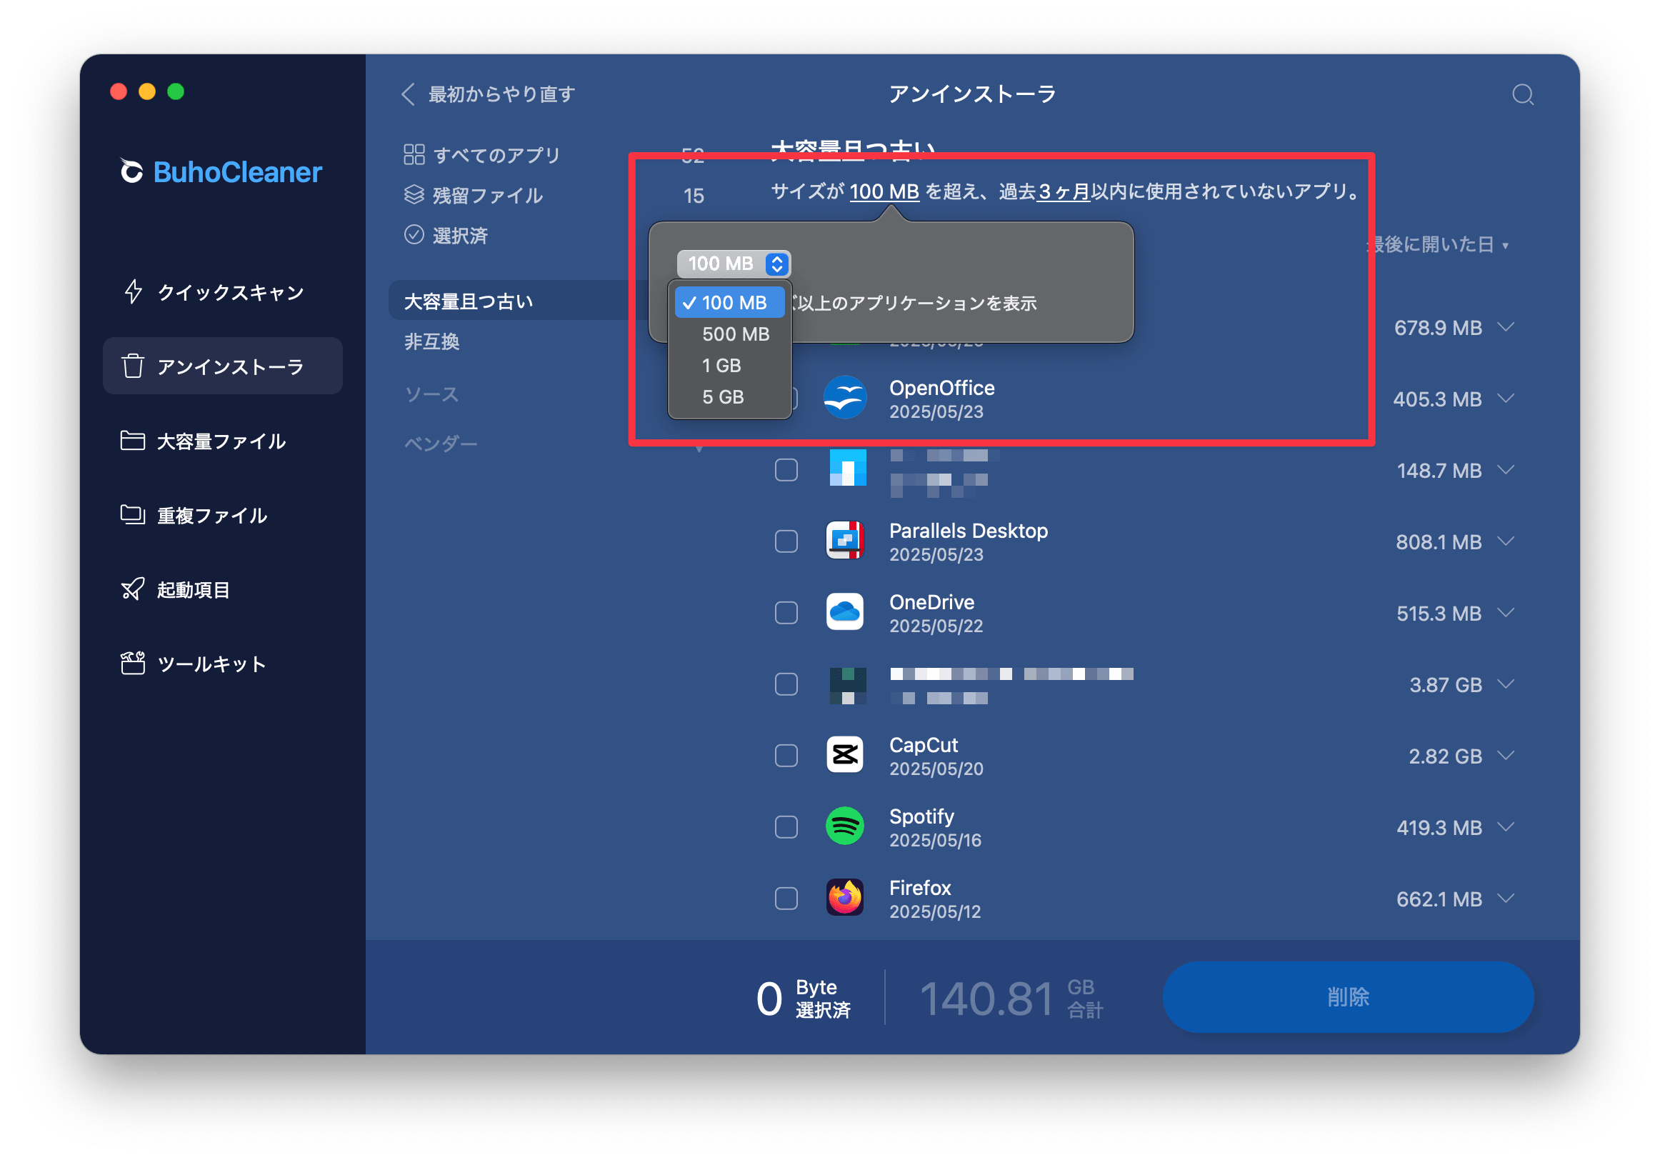Screen dimensions: 1660x1160
Task: Click the OneDrive size 515.3 MB
Action: (1439, 613)
